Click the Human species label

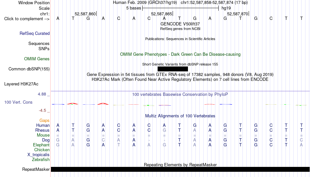point(43,125)
